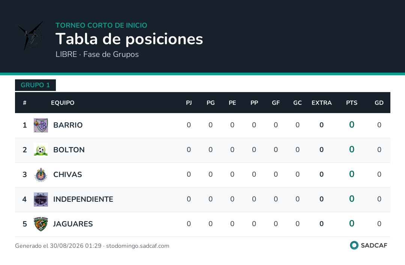Click the PTS column header

tap(351, 103)
